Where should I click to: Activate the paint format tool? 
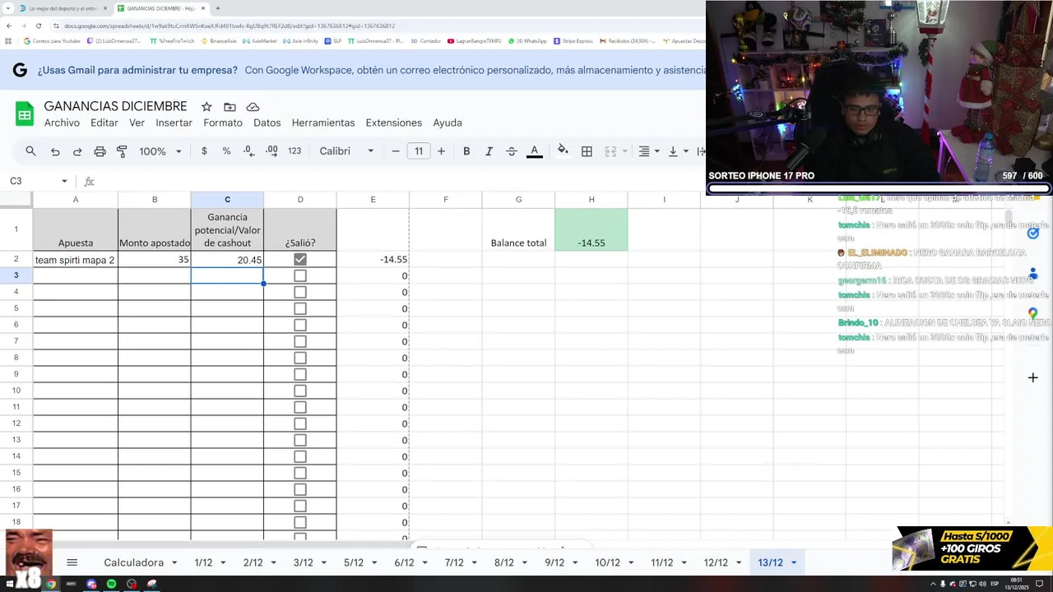pos(122,151)
